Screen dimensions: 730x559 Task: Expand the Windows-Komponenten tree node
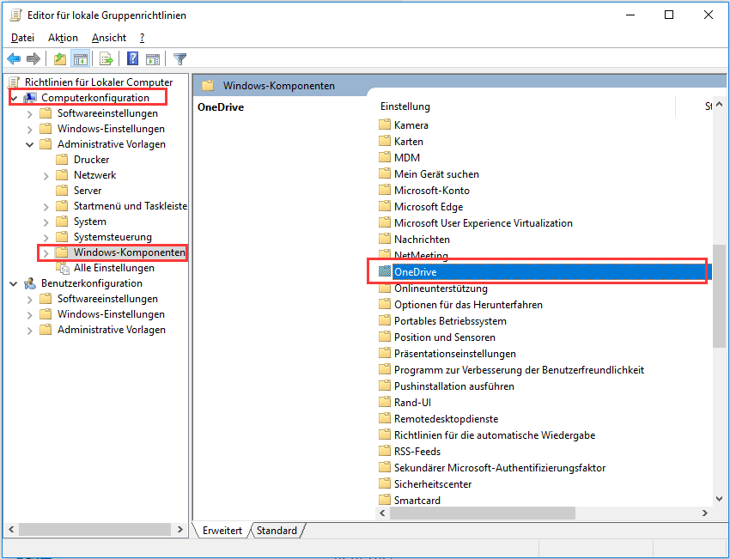pos(46,252)
